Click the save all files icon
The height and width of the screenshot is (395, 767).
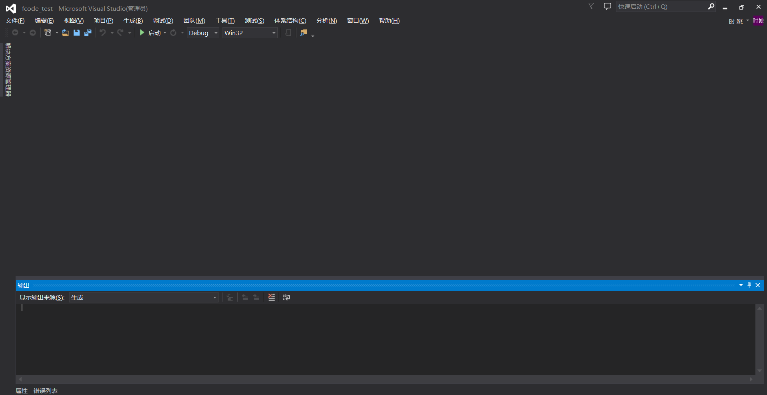[88, 33]
